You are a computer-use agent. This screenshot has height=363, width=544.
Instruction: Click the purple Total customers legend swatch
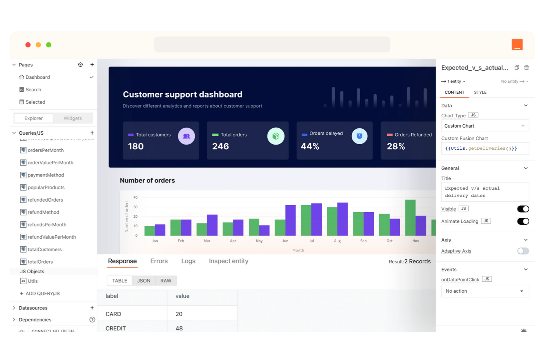[x=130, y=135]
